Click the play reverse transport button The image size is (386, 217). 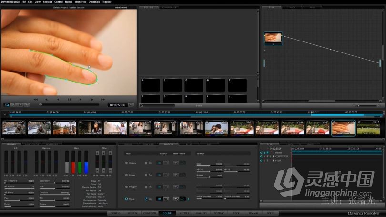coord(58,100)
